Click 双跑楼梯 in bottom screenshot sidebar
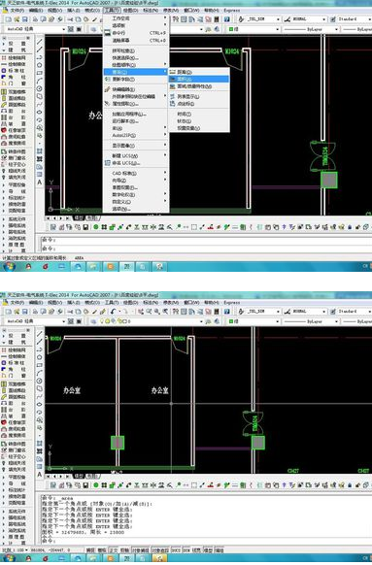The image size is (372, 565). tap(15, 384)
